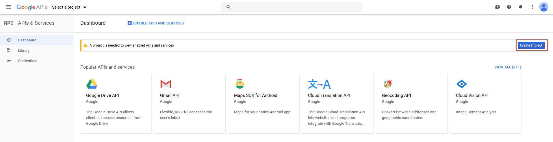Open the Geocoding API card
Viewport: 553px width, 142px height.
[x=412, y=103]
